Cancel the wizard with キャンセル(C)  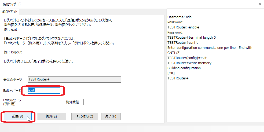click(84, 116)
